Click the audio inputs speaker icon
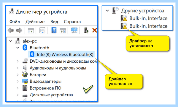Image resolution: width=178 pixels, height=107 pixels. click(x=25, y=68)
